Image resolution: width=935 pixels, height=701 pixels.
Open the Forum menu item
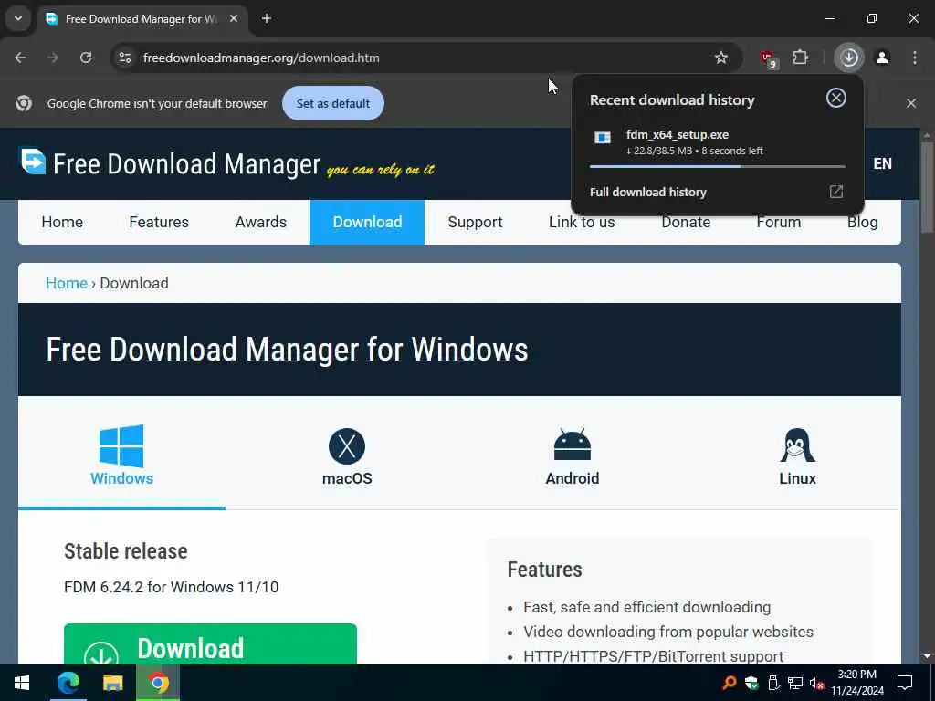(x=778, y=222)
